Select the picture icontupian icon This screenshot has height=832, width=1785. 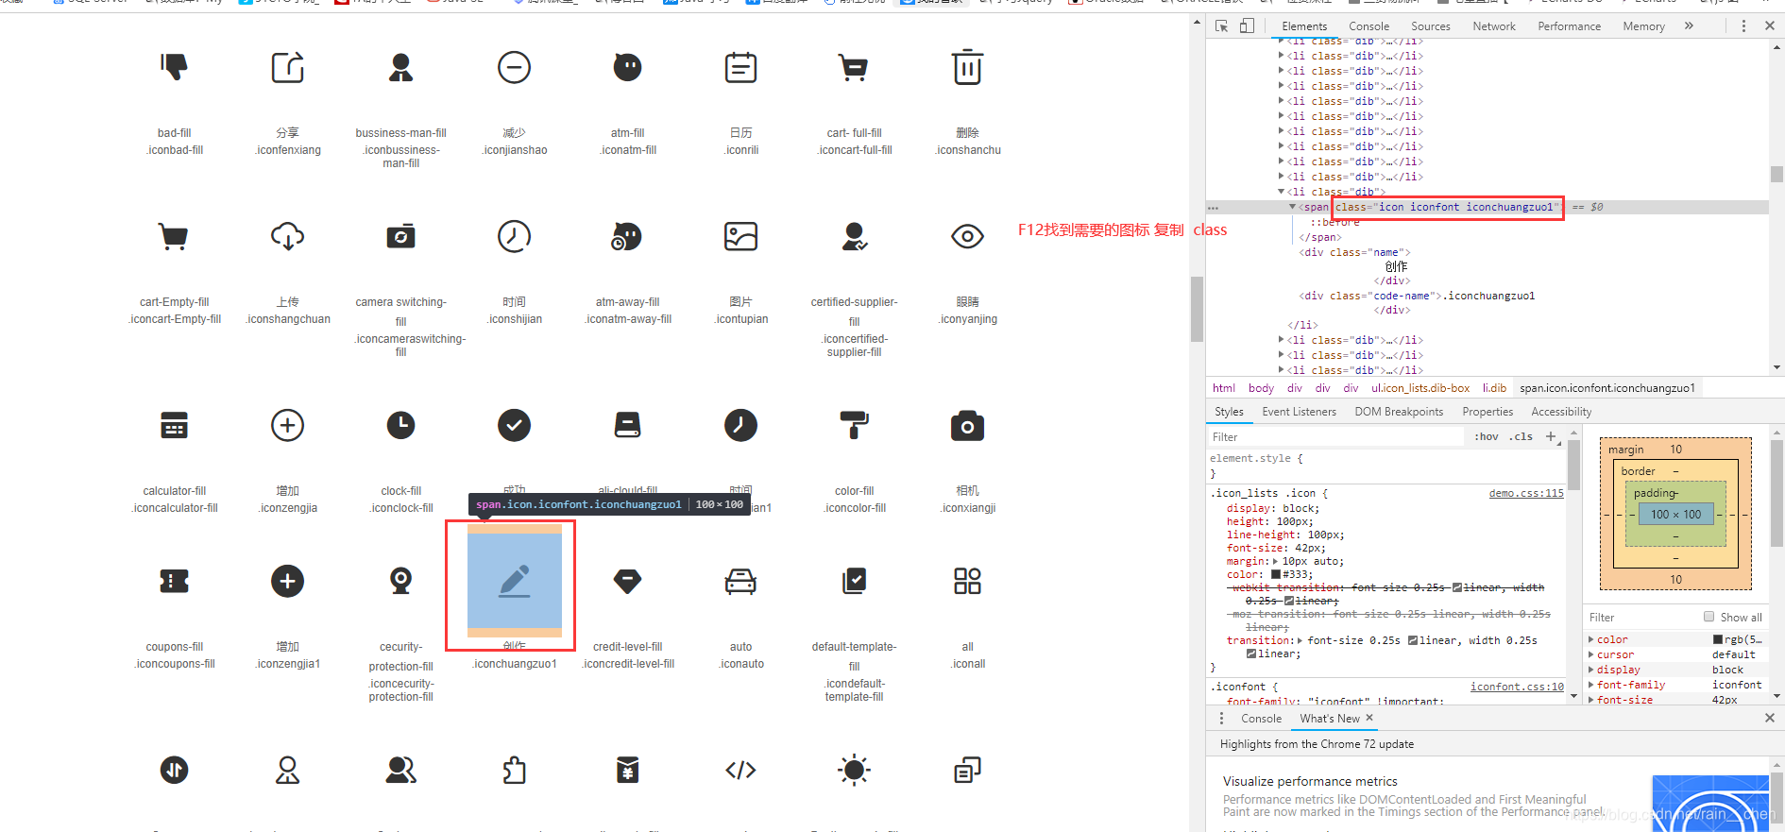740,236
